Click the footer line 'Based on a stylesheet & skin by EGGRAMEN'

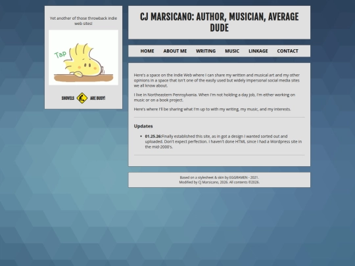219,177
